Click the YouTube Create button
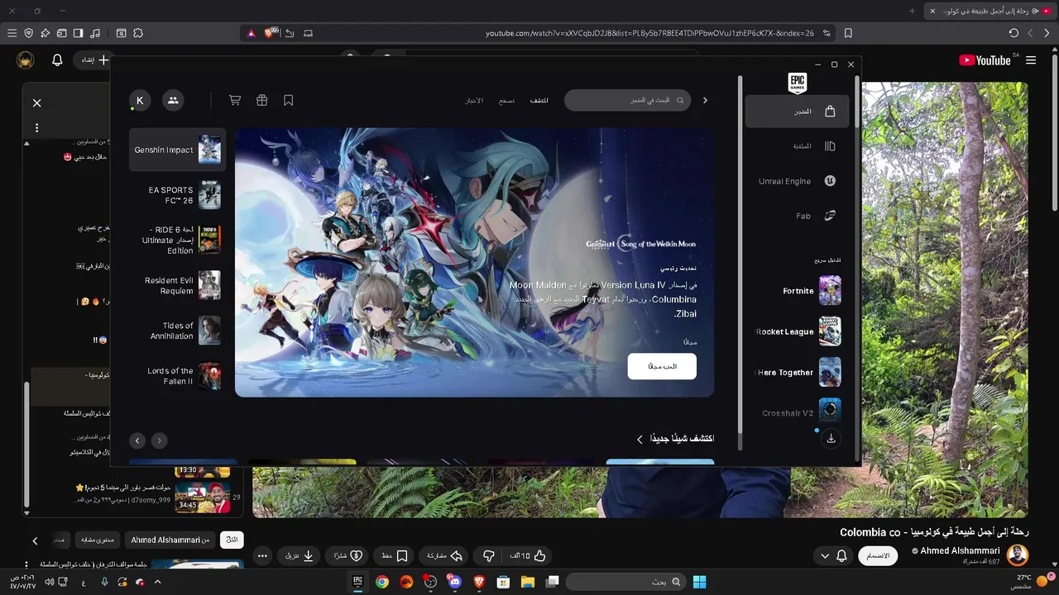Image resolution: width=1059 pixels, height=595 pixels. 94,60
